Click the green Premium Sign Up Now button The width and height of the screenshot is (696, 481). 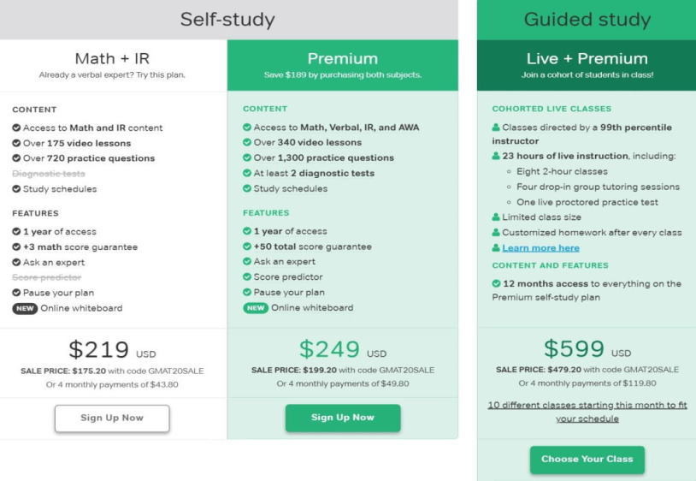pos(343,418)
